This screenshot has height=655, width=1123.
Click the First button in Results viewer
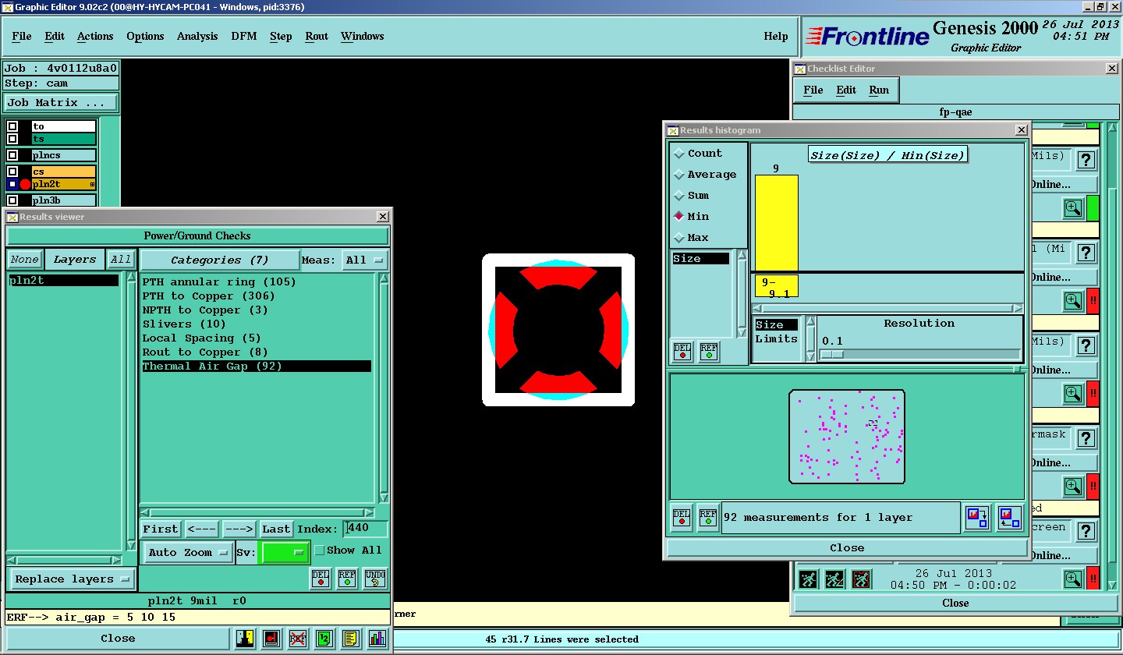(x=161, y=529)
